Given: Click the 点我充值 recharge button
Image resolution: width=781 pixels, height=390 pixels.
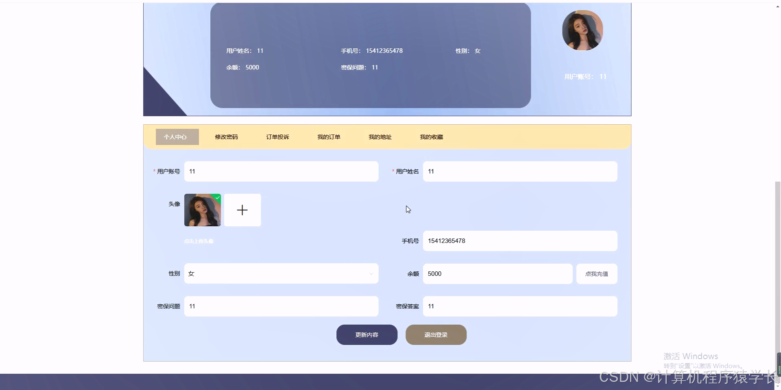Looking at the screenshot, I should [x=596, y=273].
